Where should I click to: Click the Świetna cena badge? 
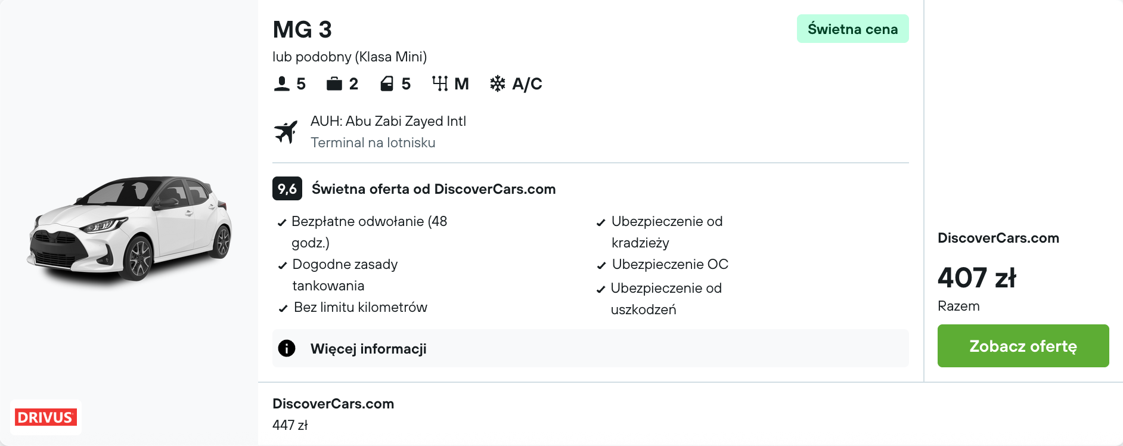click(852, 29)
